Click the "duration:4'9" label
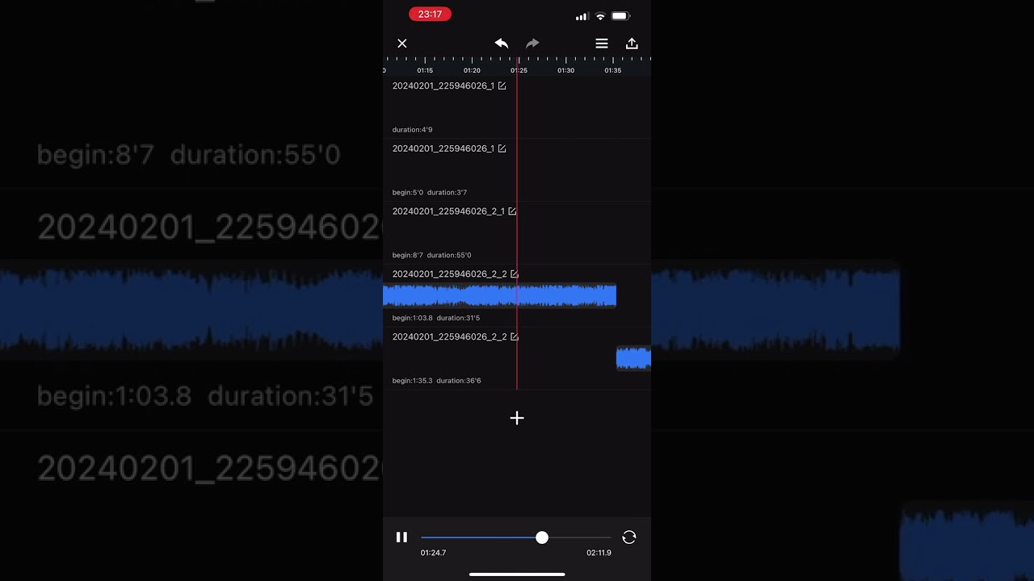Image resolution: width=1034 pixels, height=581 pixels. click(x=412, y=130)
